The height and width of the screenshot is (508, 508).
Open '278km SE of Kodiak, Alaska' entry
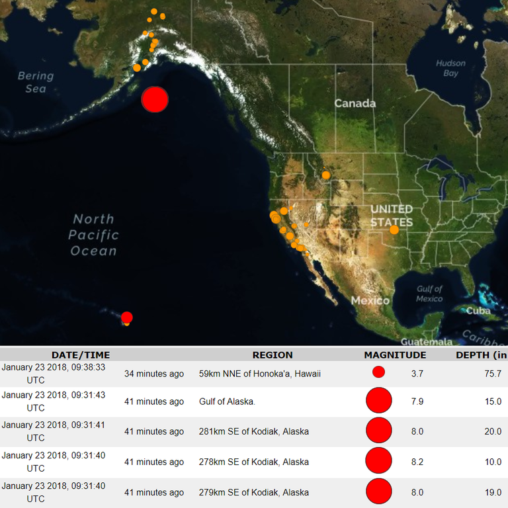254,462
